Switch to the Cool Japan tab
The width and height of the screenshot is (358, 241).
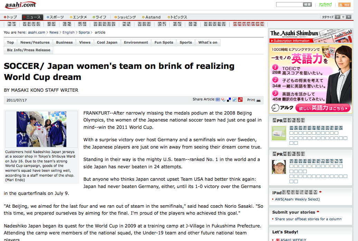107,42
